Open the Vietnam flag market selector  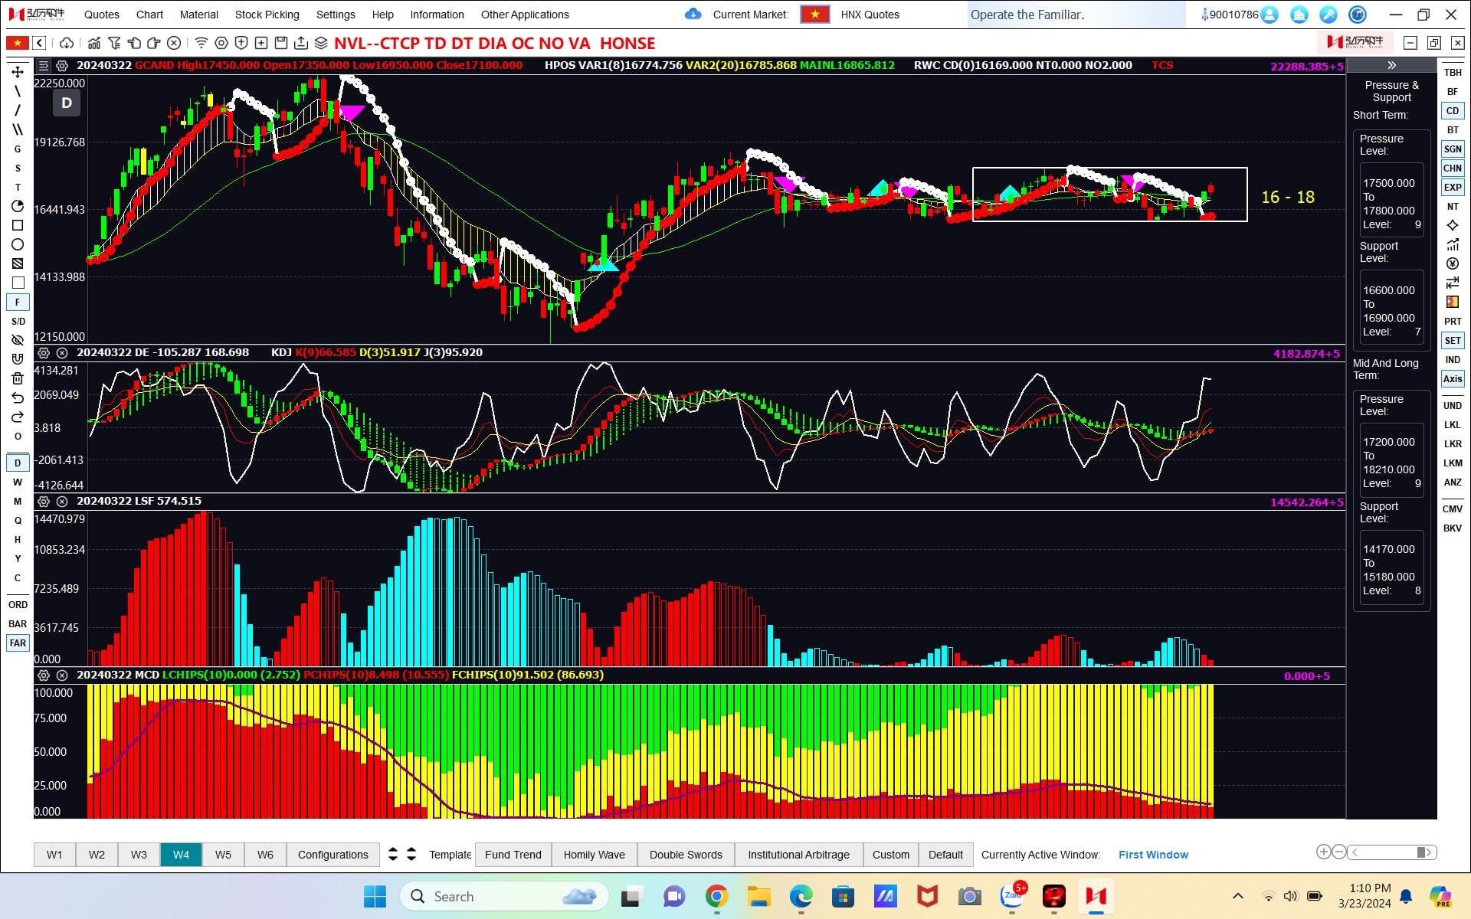pos(815,15)
